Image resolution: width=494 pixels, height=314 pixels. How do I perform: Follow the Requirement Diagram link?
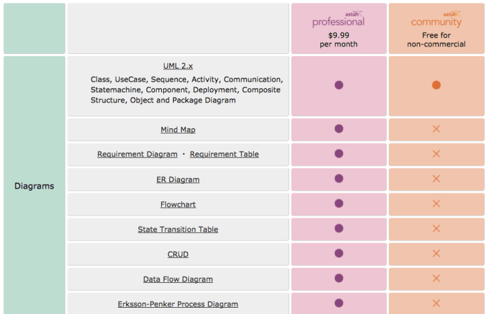pos(137,154)
